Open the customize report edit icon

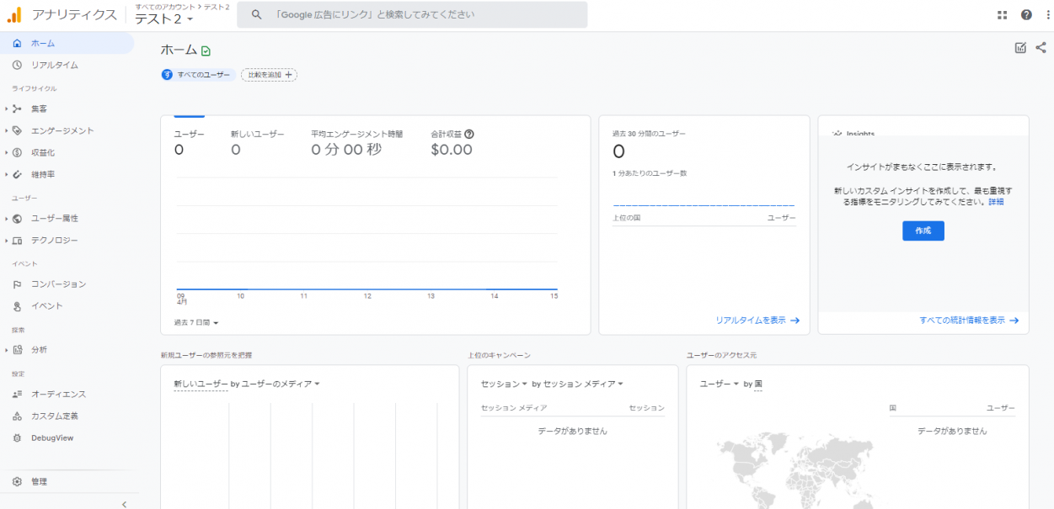(1020, 48)
